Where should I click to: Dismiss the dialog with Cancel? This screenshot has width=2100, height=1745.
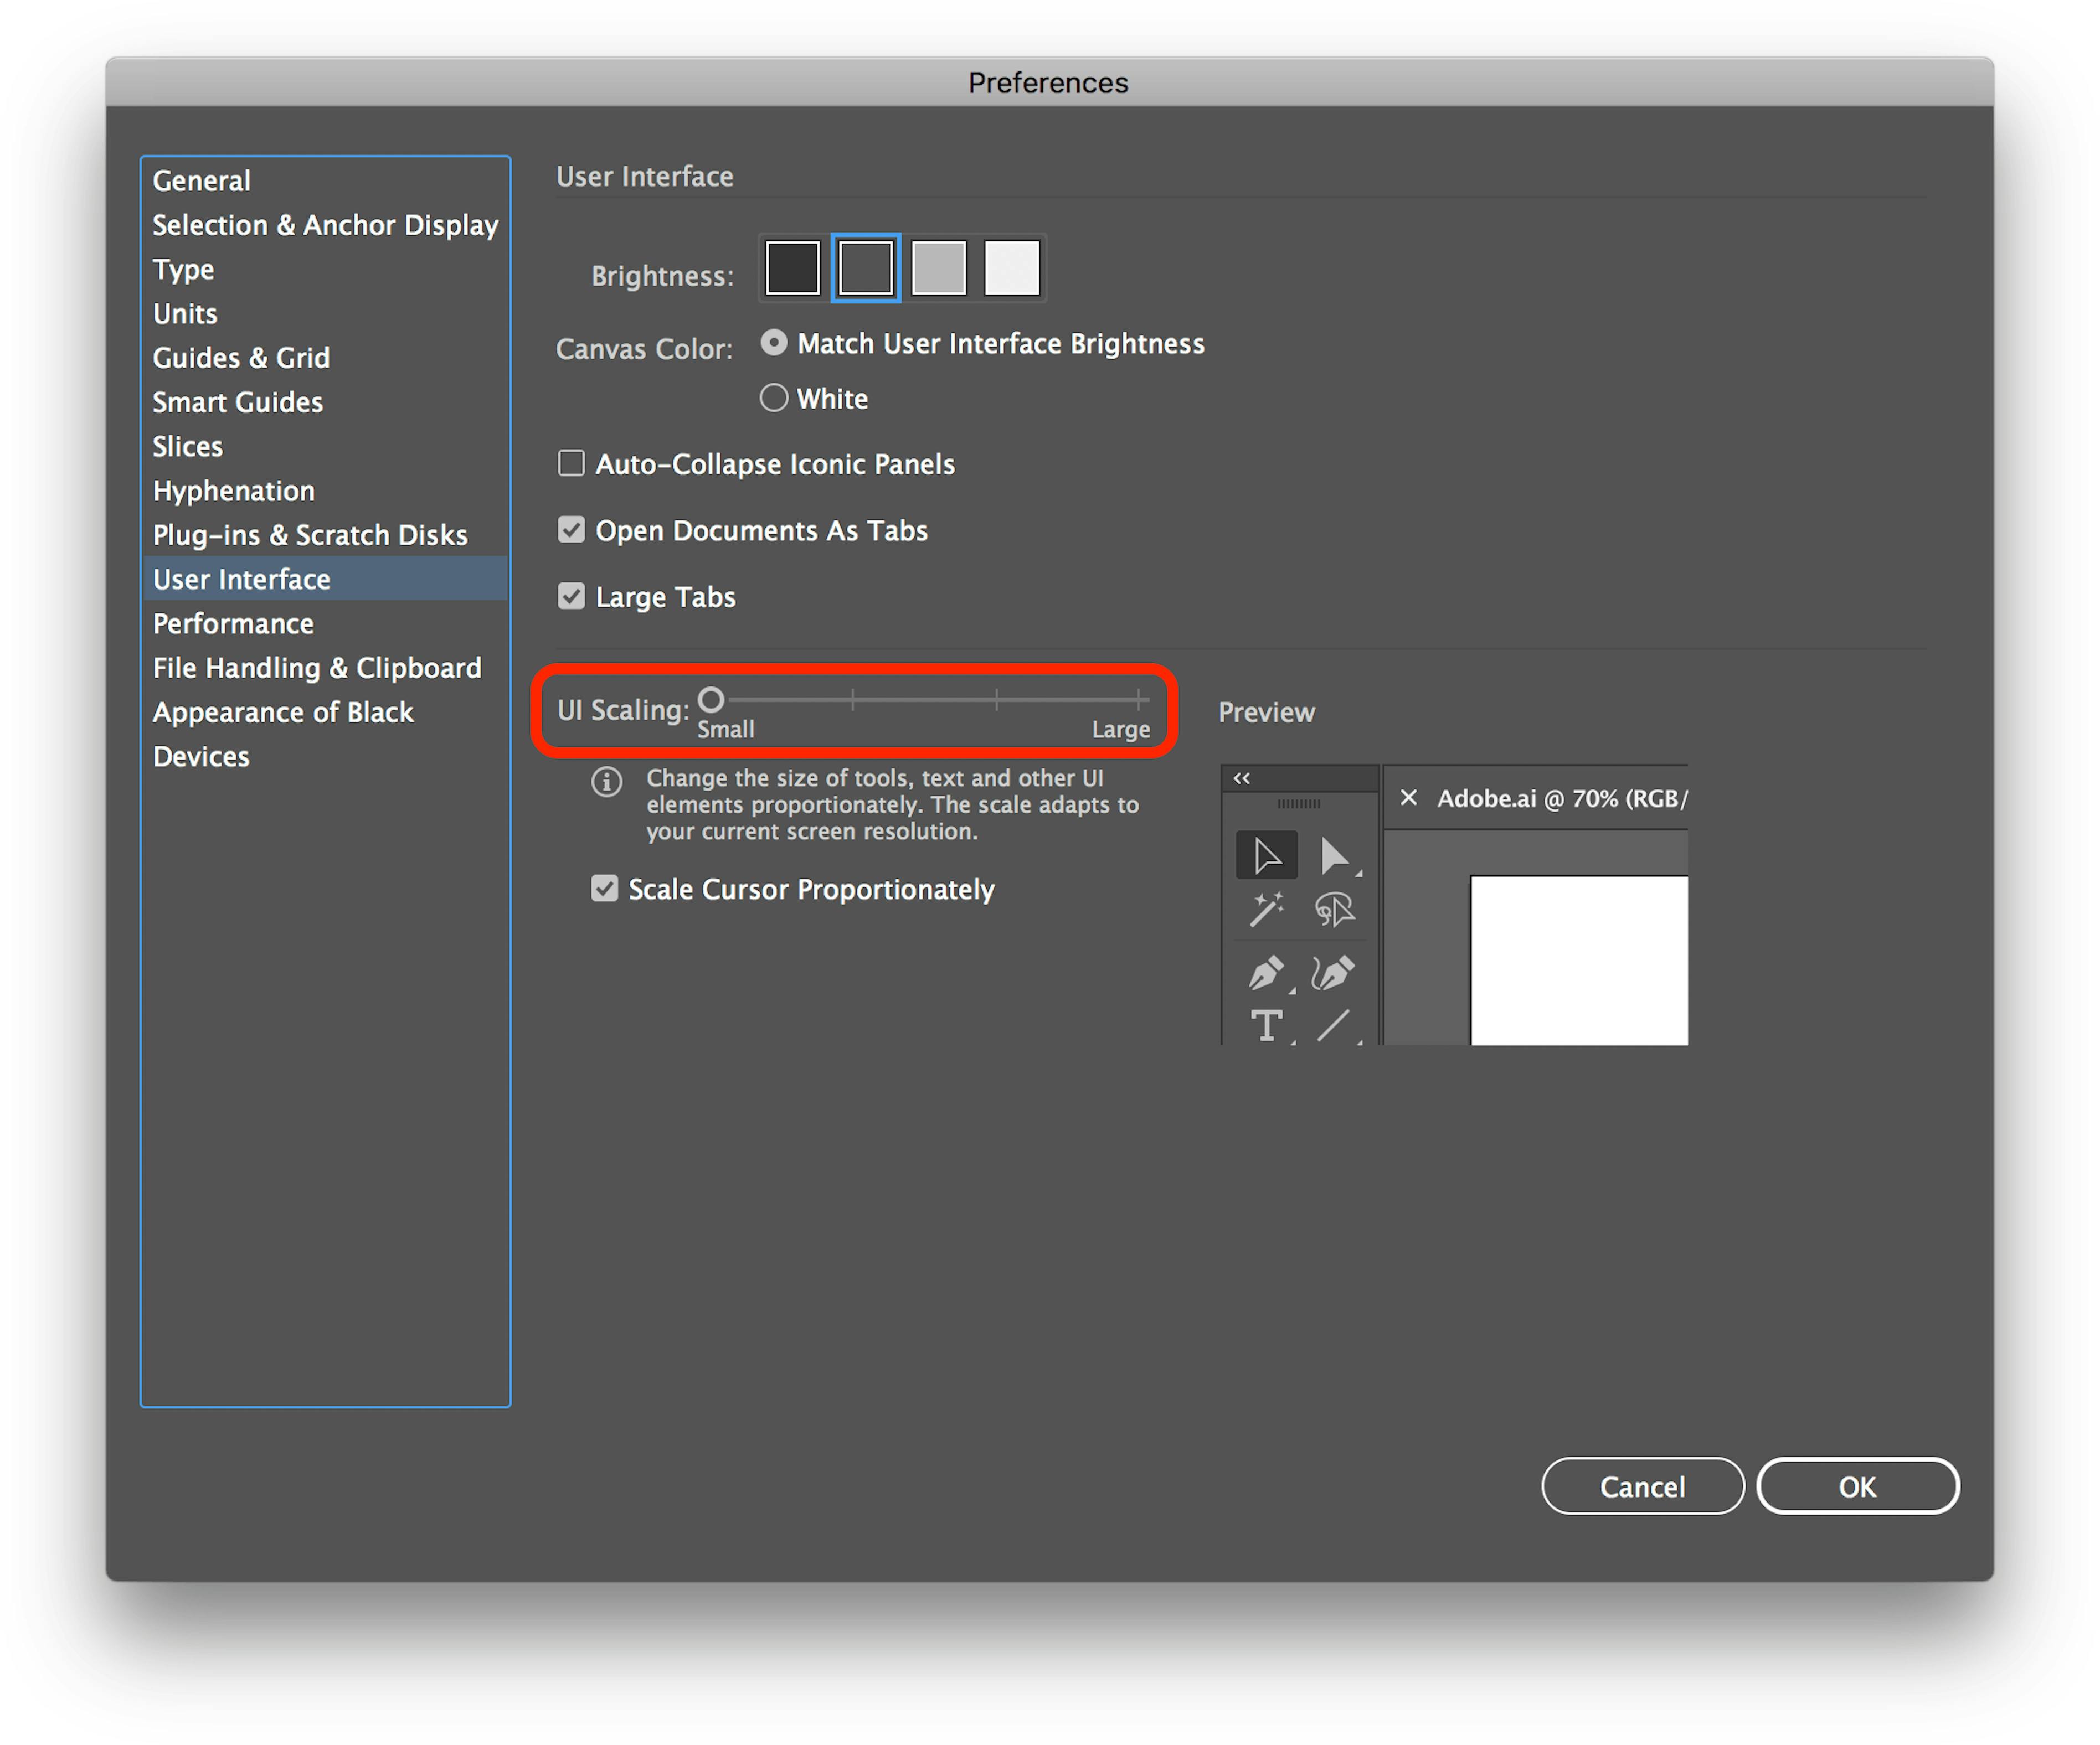tap(1643, 1486)
